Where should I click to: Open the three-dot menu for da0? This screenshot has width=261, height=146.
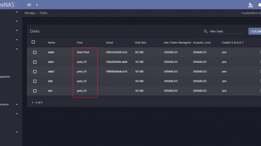coord(260,81)
